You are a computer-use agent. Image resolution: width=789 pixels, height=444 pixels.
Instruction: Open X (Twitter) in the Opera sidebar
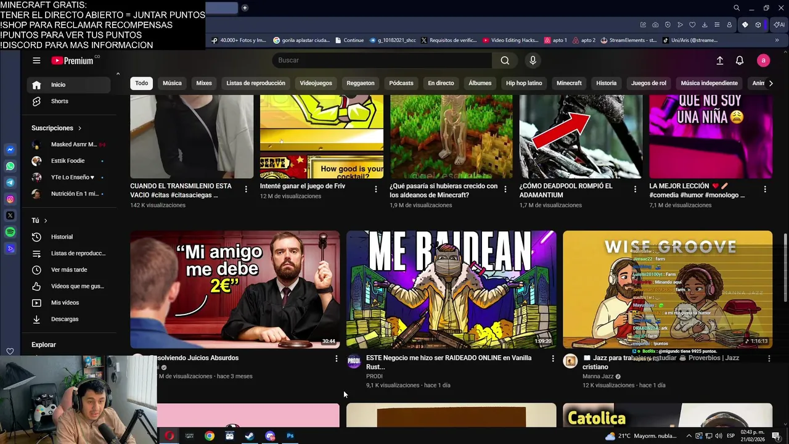[x=10, y=216]
